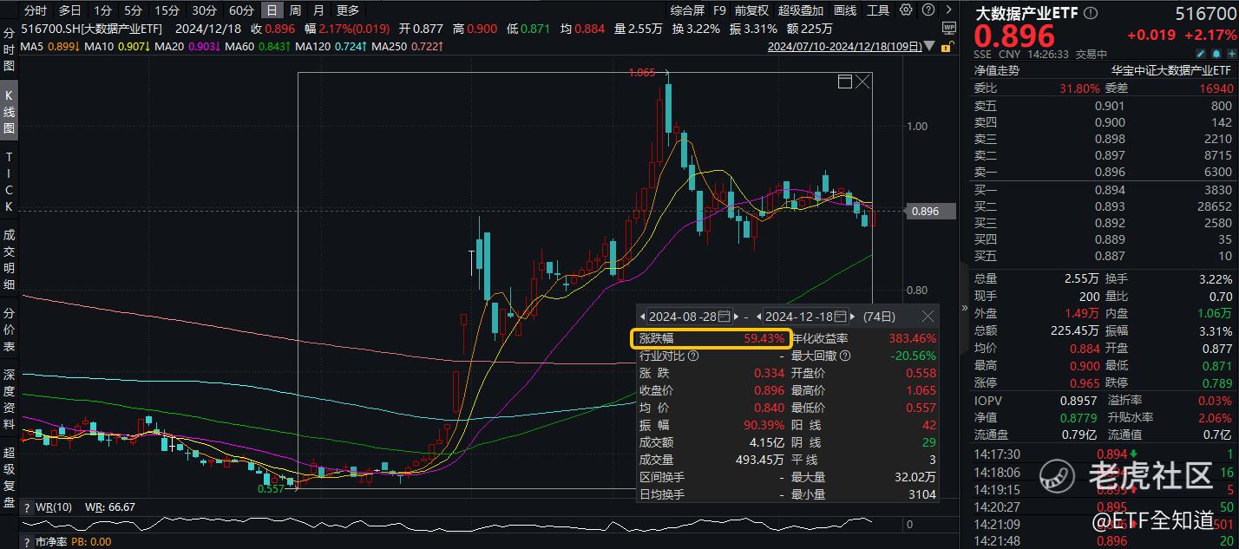Image resolution: width=1239 pixels, height=549 pixels.
Task: Click help icon beside 行业对比
Action: [x=692, y=356]
